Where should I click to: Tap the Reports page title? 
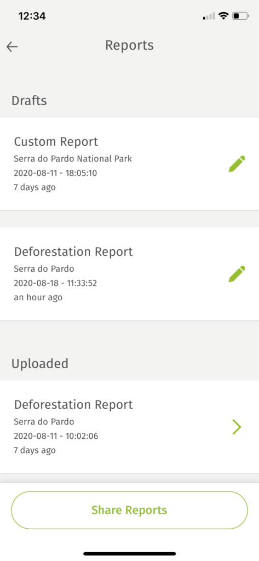point(129,45)
